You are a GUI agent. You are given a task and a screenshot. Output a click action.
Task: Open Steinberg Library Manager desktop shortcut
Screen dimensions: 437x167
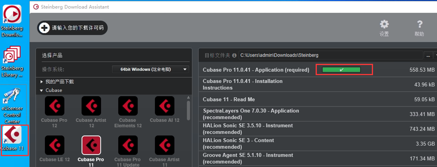[x=12, y=55]
